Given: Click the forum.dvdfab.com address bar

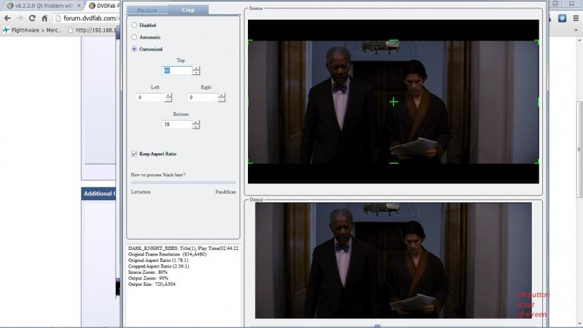Looking at the screenshot, I should [x=86, y=18].
